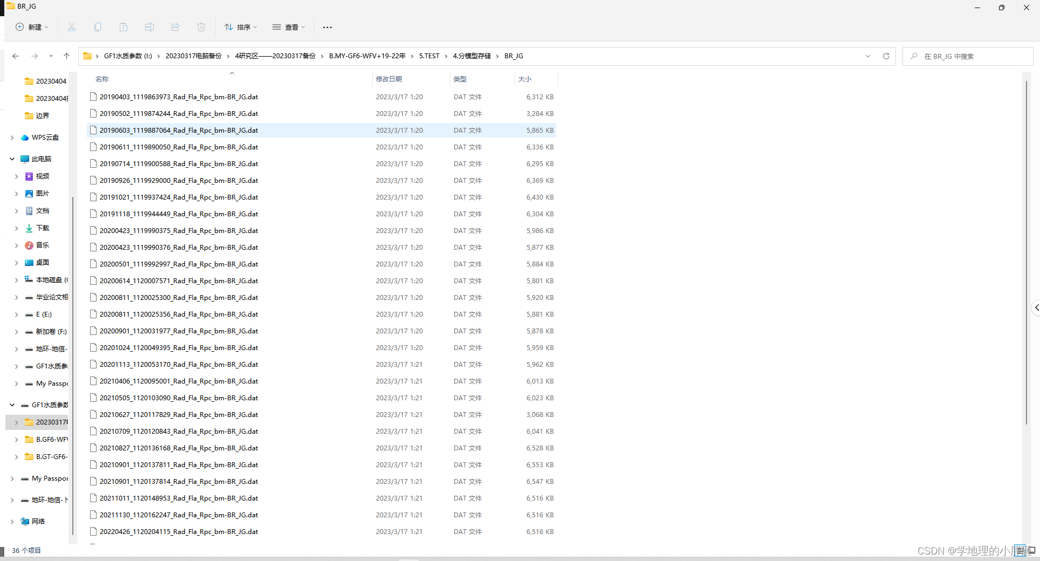Select file 20190403_1119863973_Rad_Fla_Rpc_bm-BR_JG.dat
The height and width of the screenshot is (561, 1040).
(321, 97)
